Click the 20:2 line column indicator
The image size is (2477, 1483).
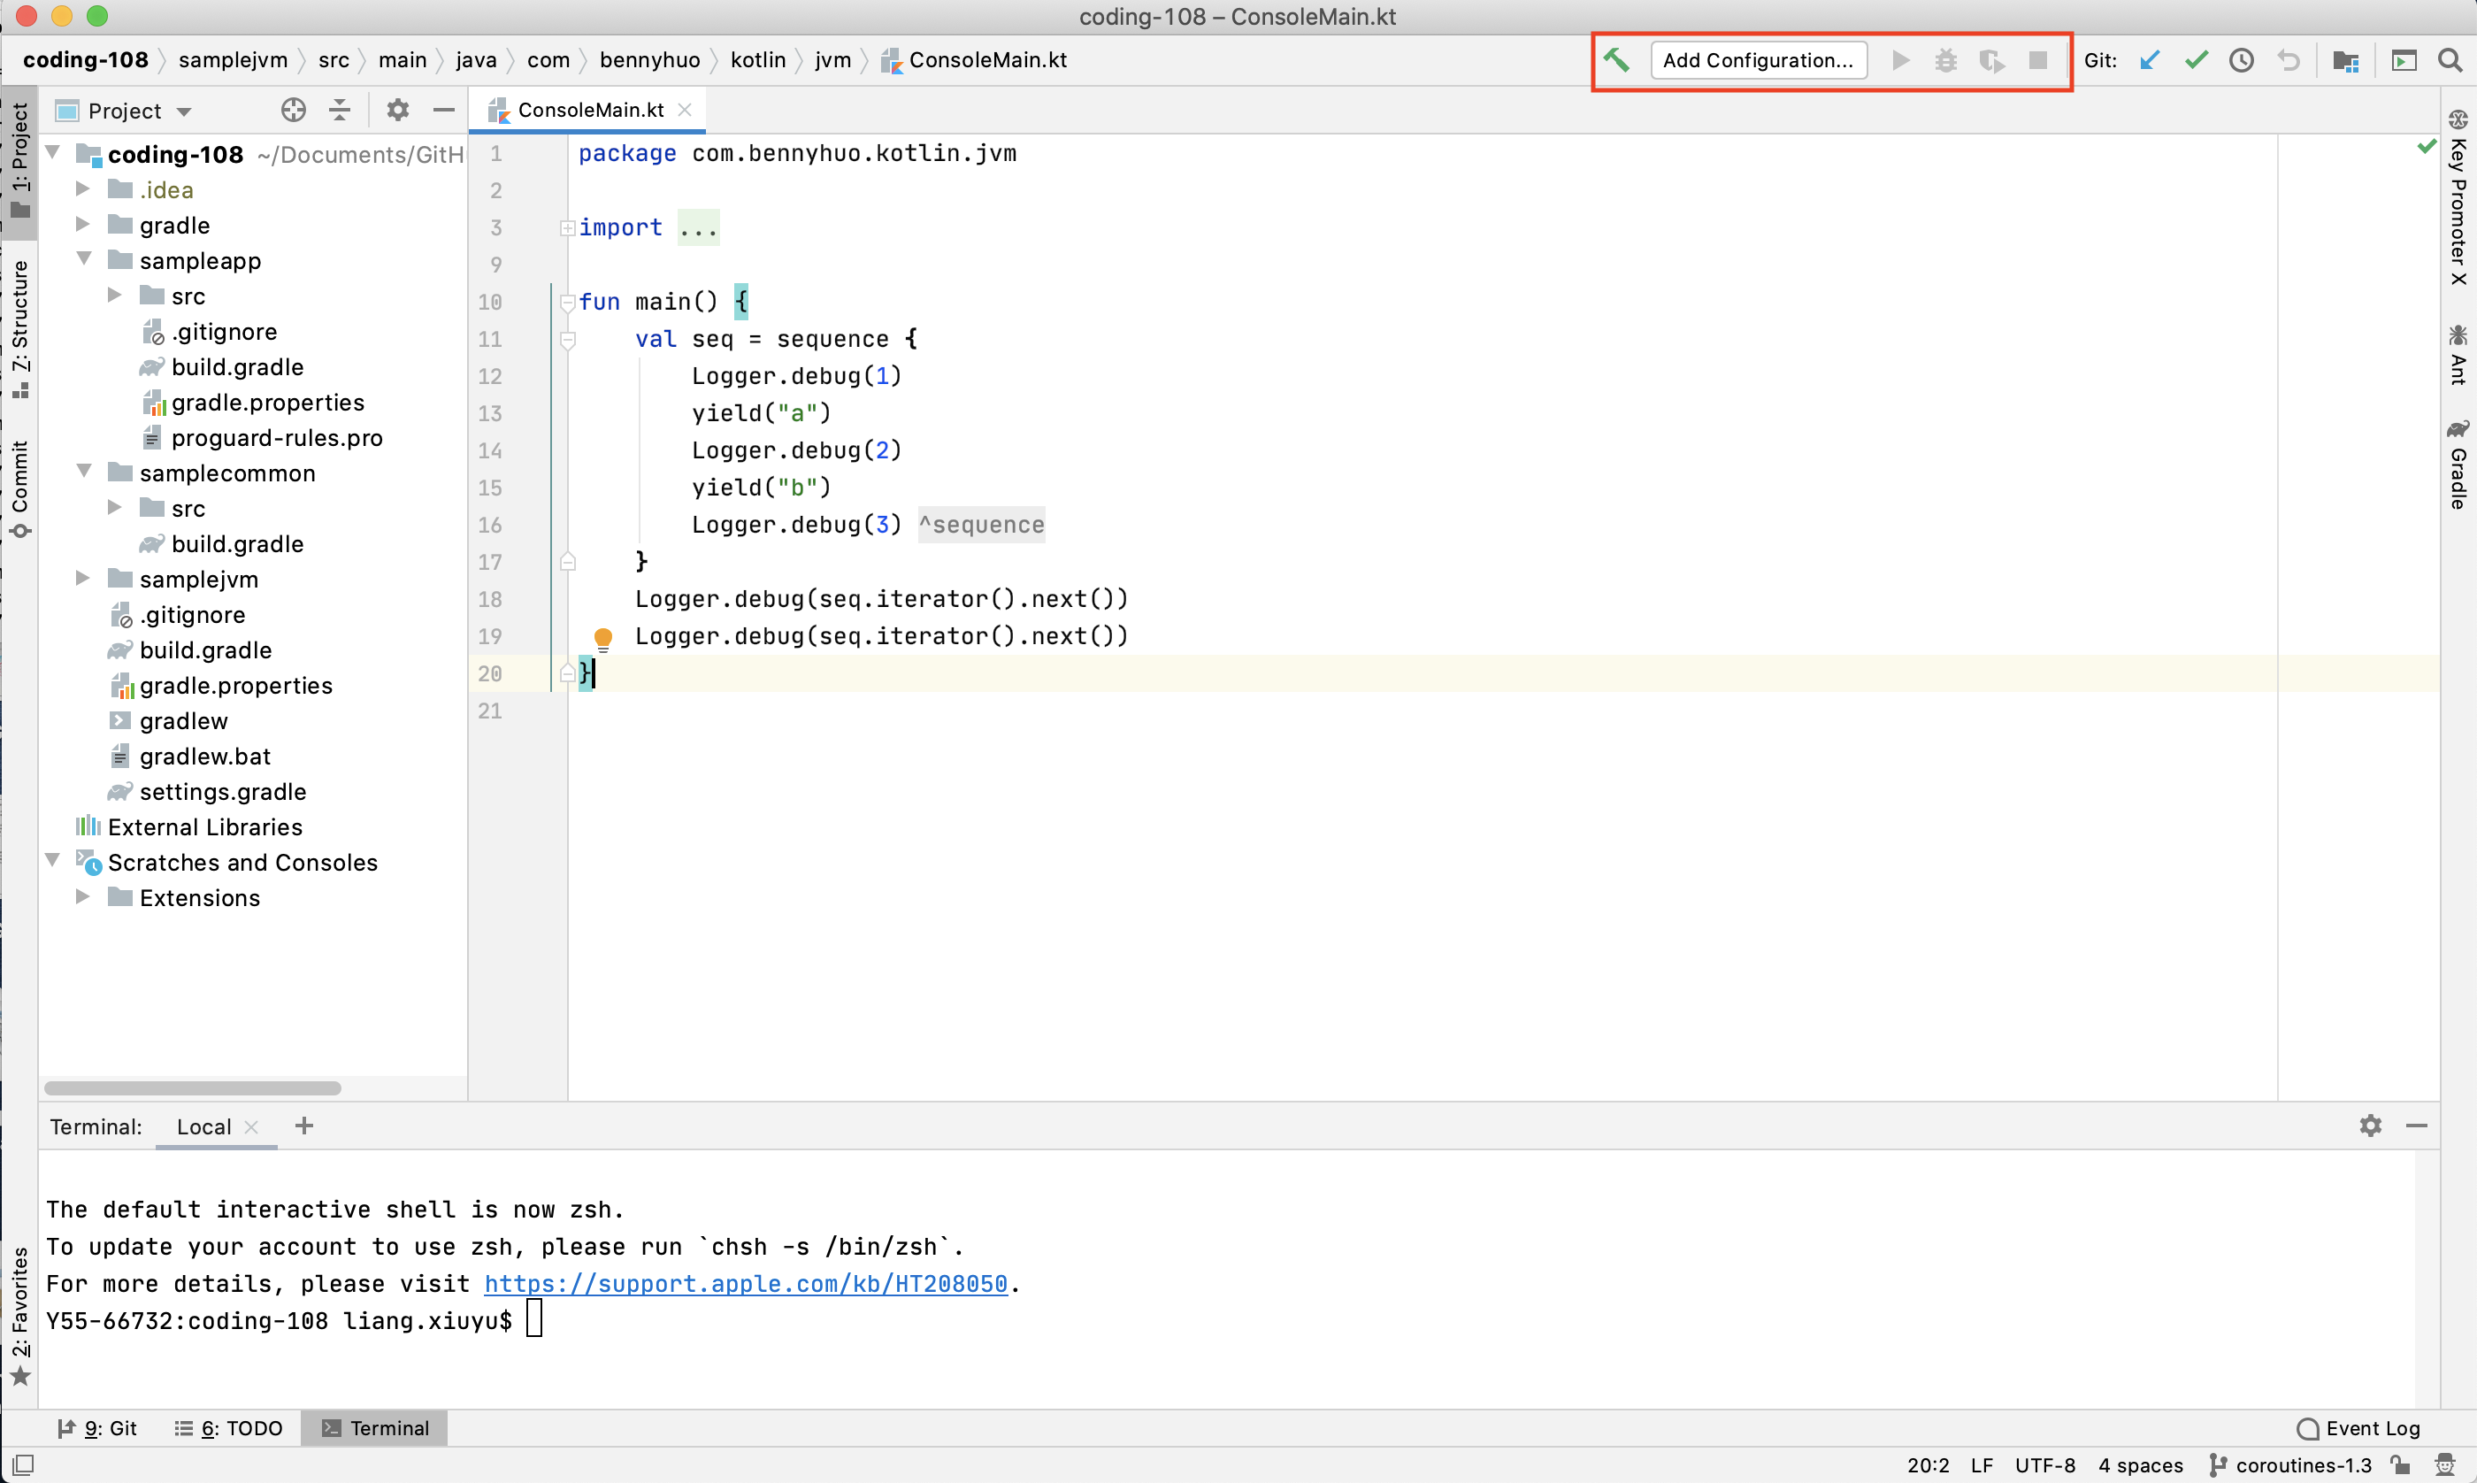1928,1465
